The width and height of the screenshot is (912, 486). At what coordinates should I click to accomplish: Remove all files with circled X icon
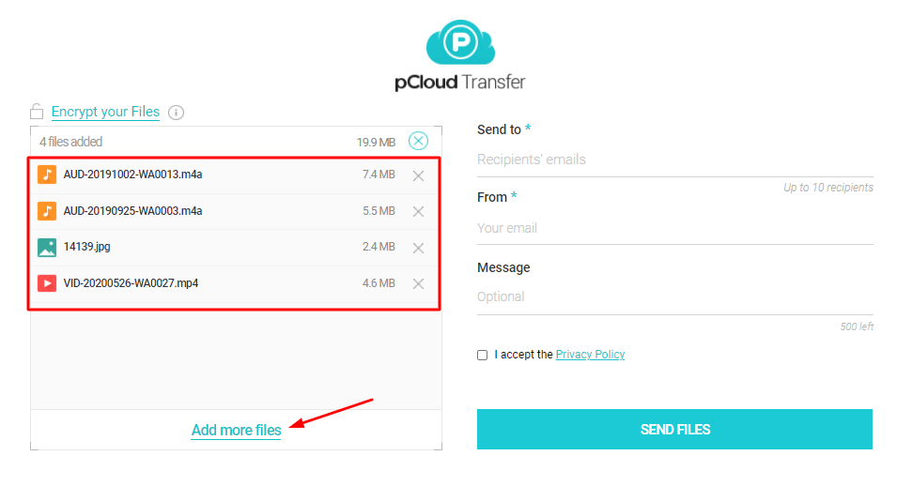(418, 142)
